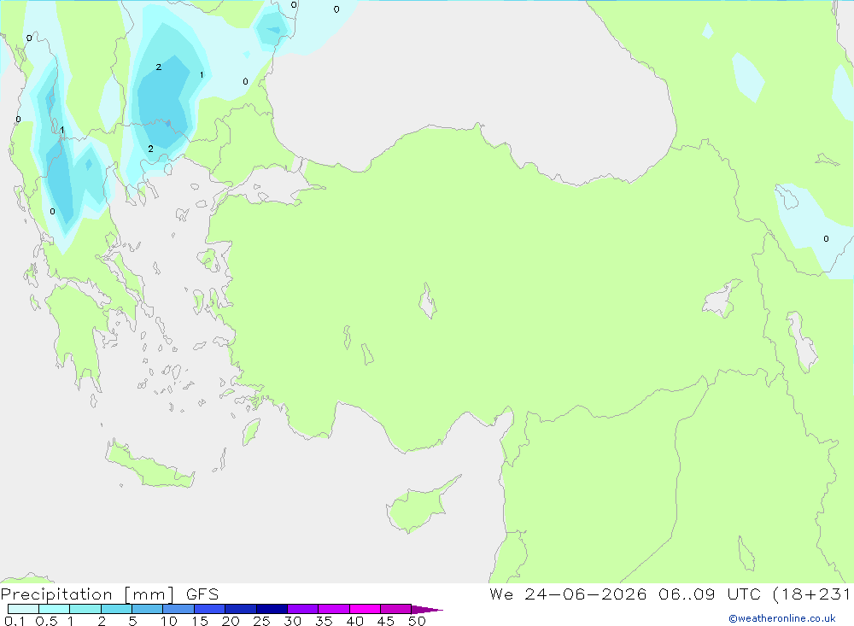Click legend scale label "20"
Image resolution: width=854 pixels, height=626 pixels.
pyautogui.click(x=231, y=621)
